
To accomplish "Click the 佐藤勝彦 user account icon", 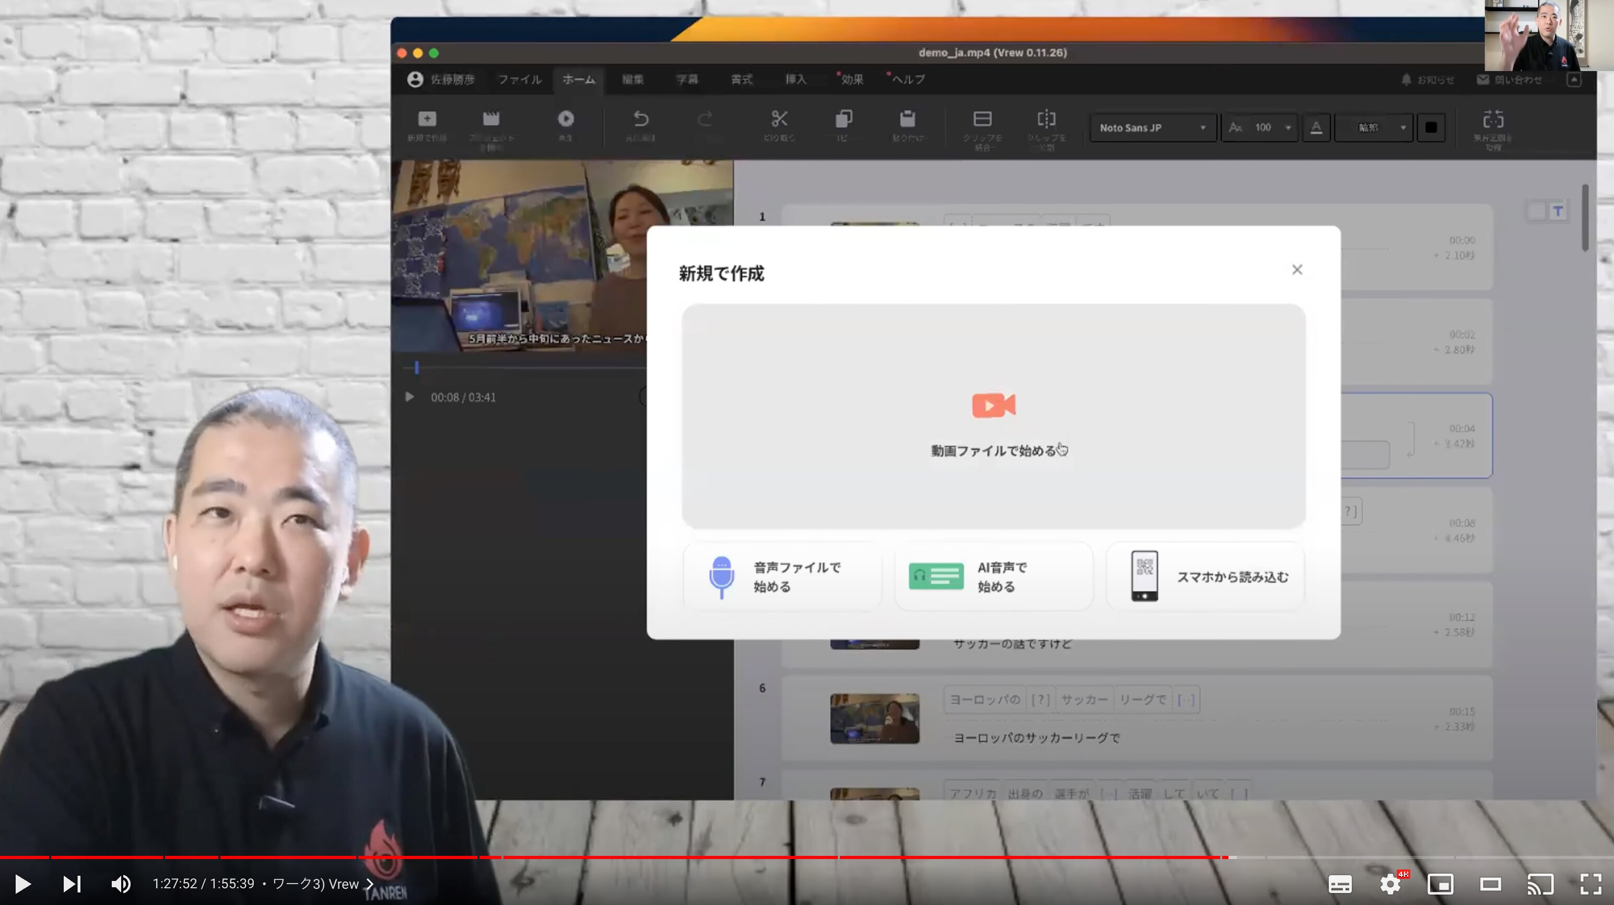I will 415,79.
